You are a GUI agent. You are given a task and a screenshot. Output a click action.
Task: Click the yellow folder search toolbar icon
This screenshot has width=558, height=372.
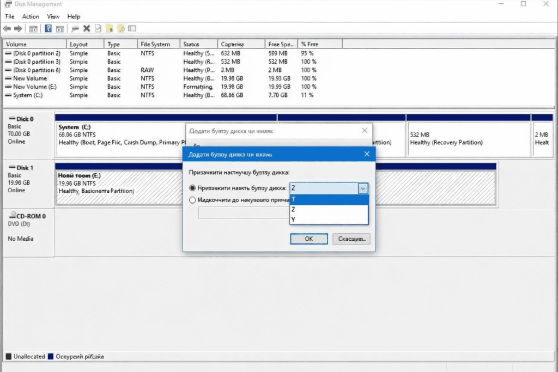pos(121,28)
